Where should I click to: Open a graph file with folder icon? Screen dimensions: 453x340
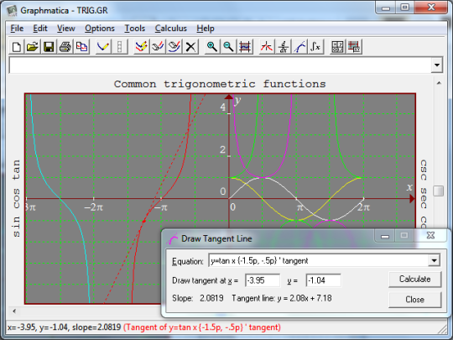point(33,46)
